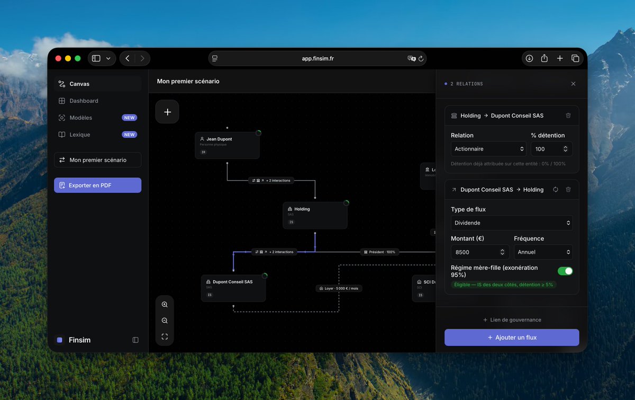Toggle Régime mère-fille exemption switch

click(x=565, y=271)
